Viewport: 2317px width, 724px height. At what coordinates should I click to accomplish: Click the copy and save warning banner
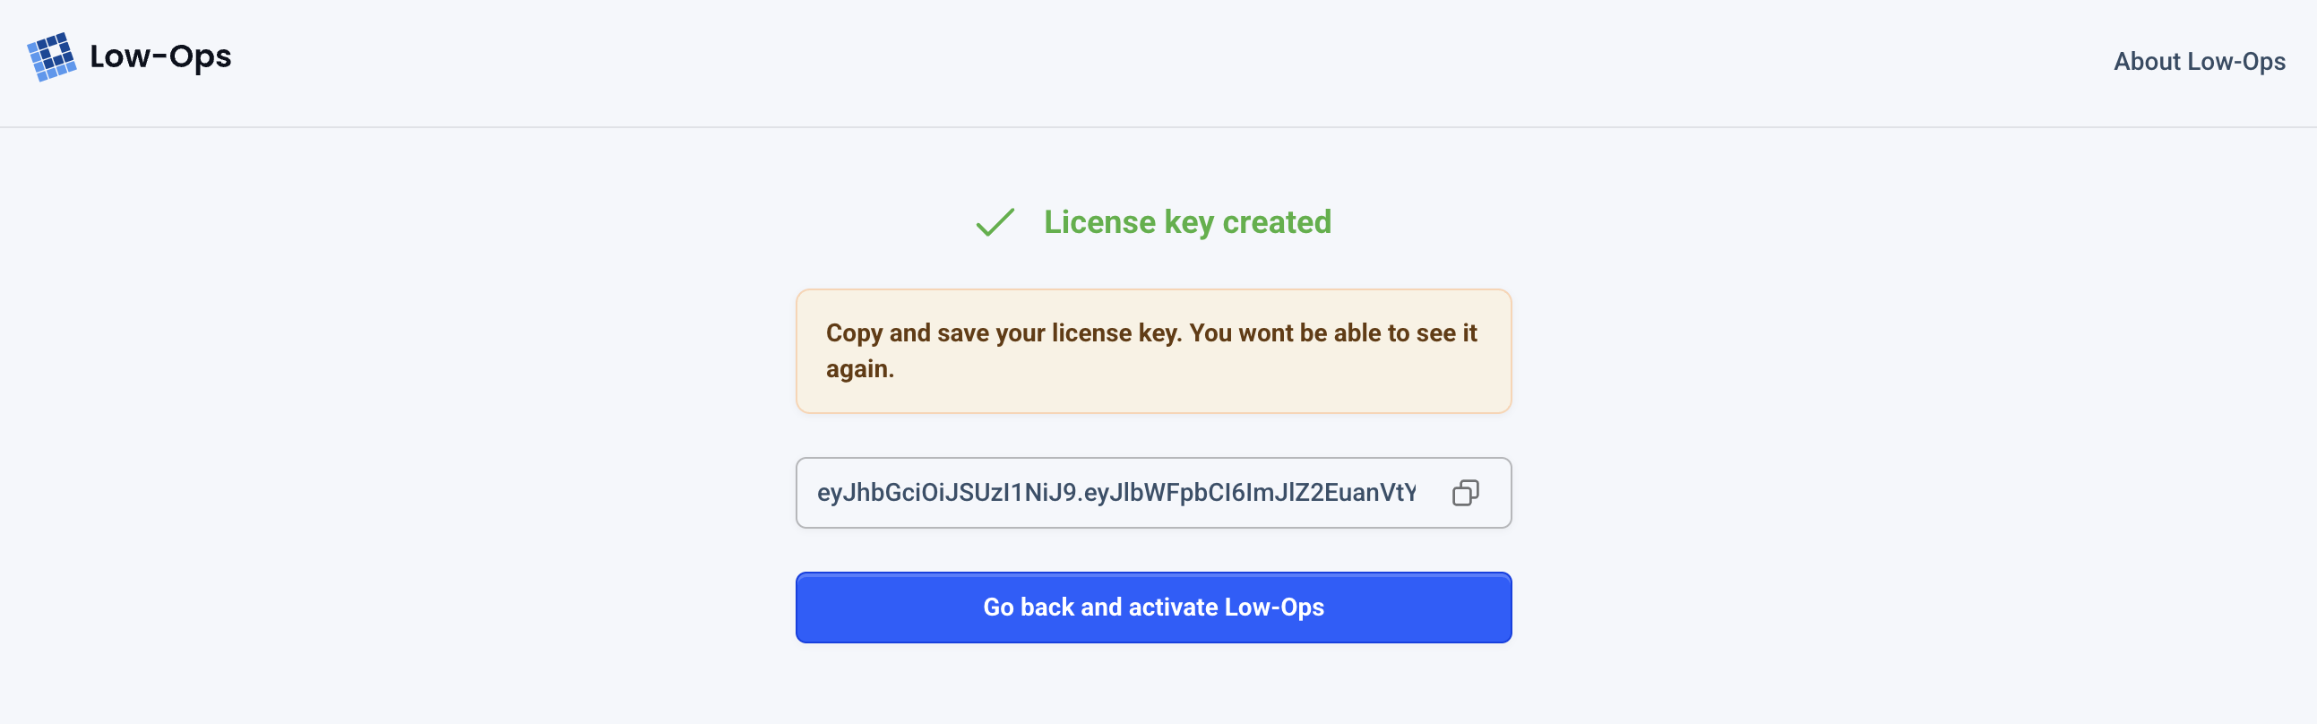pyautogui.click(x=1152, y=350)
